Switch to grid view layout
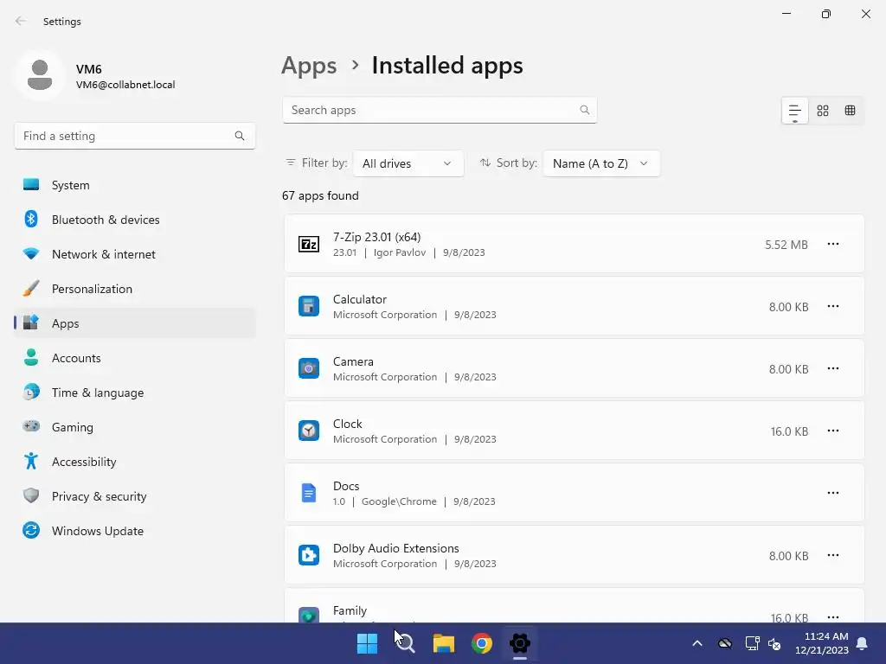The width and height of the screenshot is (886, 664). 823,111
